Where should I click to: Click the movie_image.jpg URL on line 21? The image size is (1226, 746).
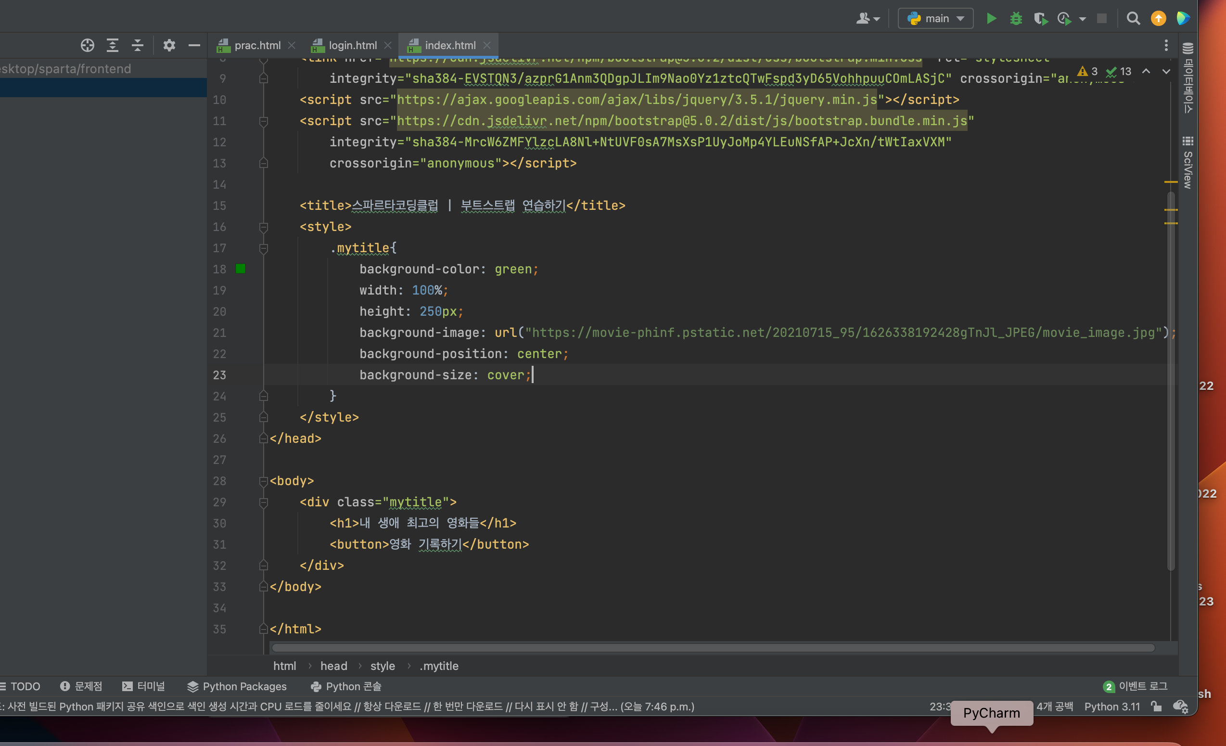click(x=843, y=333)
